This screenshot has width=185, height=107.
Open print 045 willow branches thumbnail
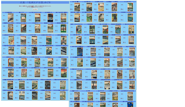pos(130,7)
